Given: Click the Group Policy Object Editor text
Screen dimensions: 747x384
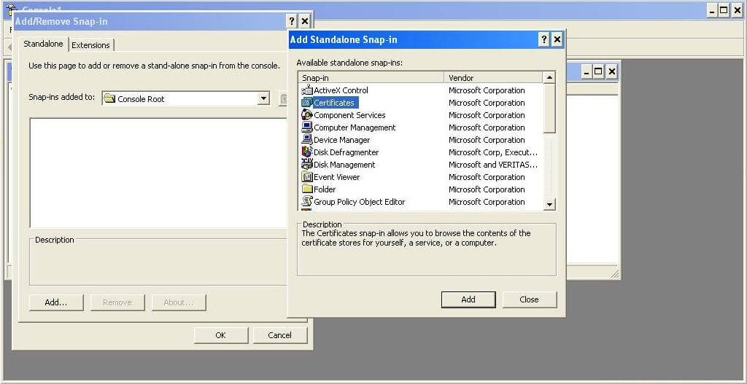Looking at the screenshot, I should click(359, 202).
